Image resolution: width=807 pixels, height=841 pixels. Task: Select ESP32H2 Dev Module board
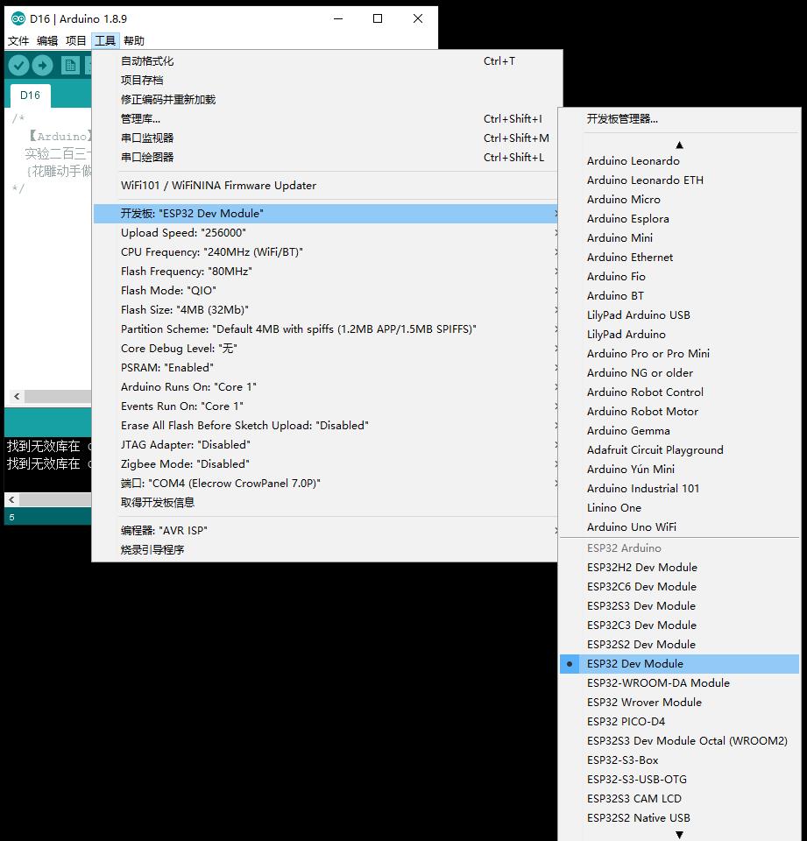(x=679, y=568)
